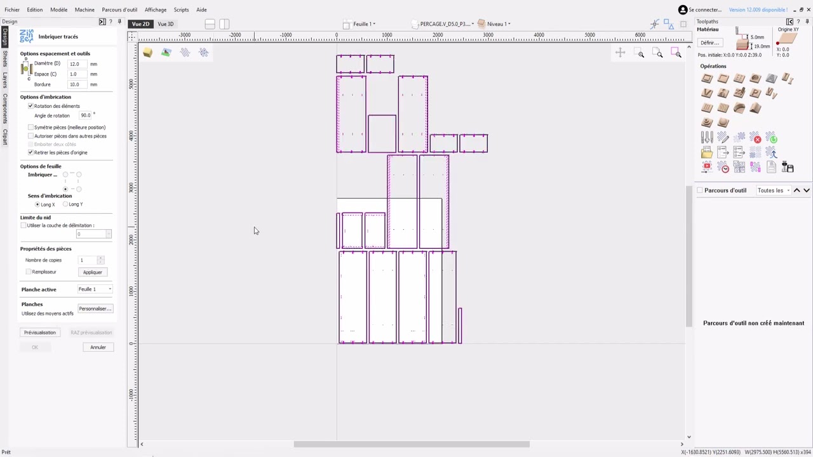The width and height of the screenshot is (813, 457).
Task: Click the Edit toolpath pencil icon
Action: (723, 138)
